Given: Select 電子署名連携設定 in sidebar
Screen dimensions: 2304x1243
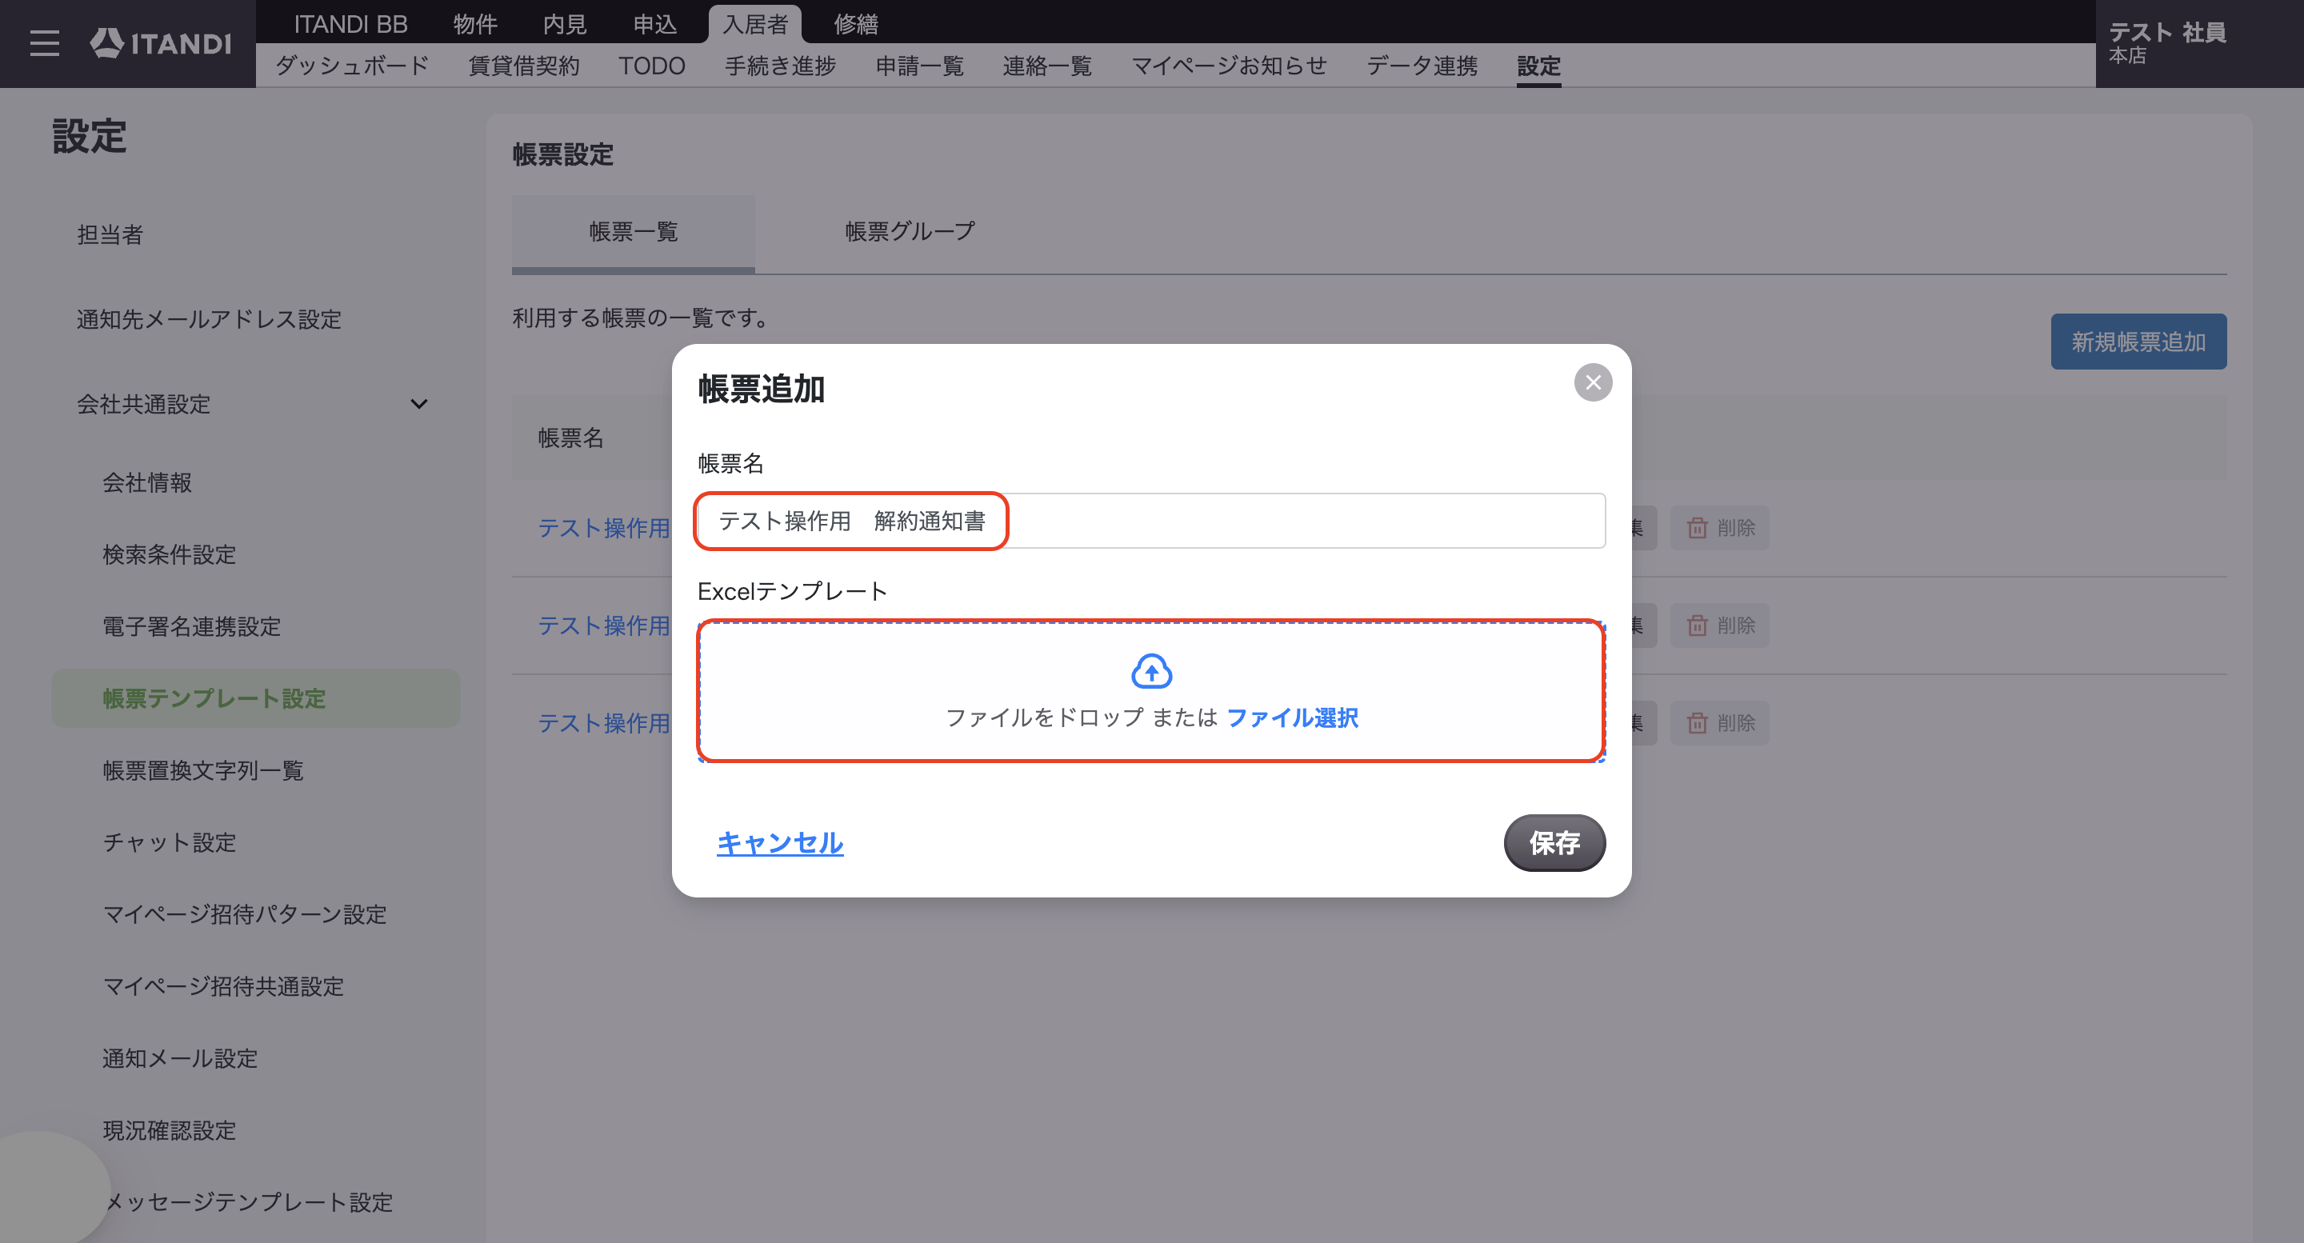Looking at the screenshot, I should click(192, 626).
